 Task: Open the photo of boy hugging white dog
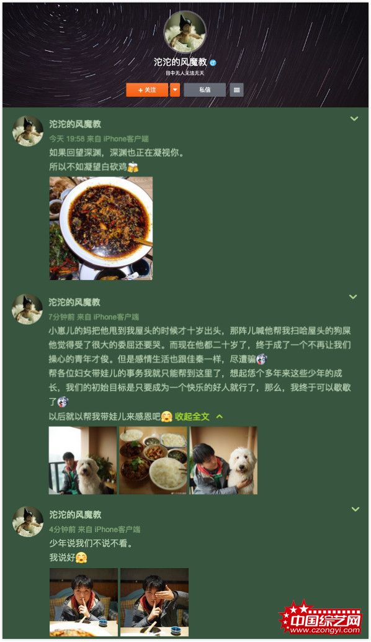223,460
